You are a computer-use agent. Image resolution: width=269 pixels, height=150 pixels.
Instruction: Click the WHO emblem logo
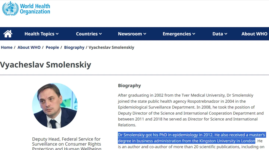(10, 9)
